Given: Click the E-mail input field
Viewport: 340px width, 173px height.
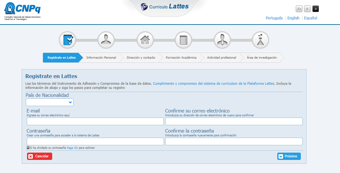Looking at the screenshot, I should click(95, 121).
